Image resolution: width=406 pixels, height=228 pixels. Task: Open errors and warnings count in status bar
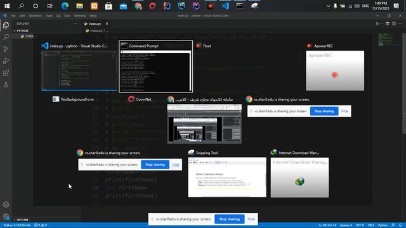41,225
